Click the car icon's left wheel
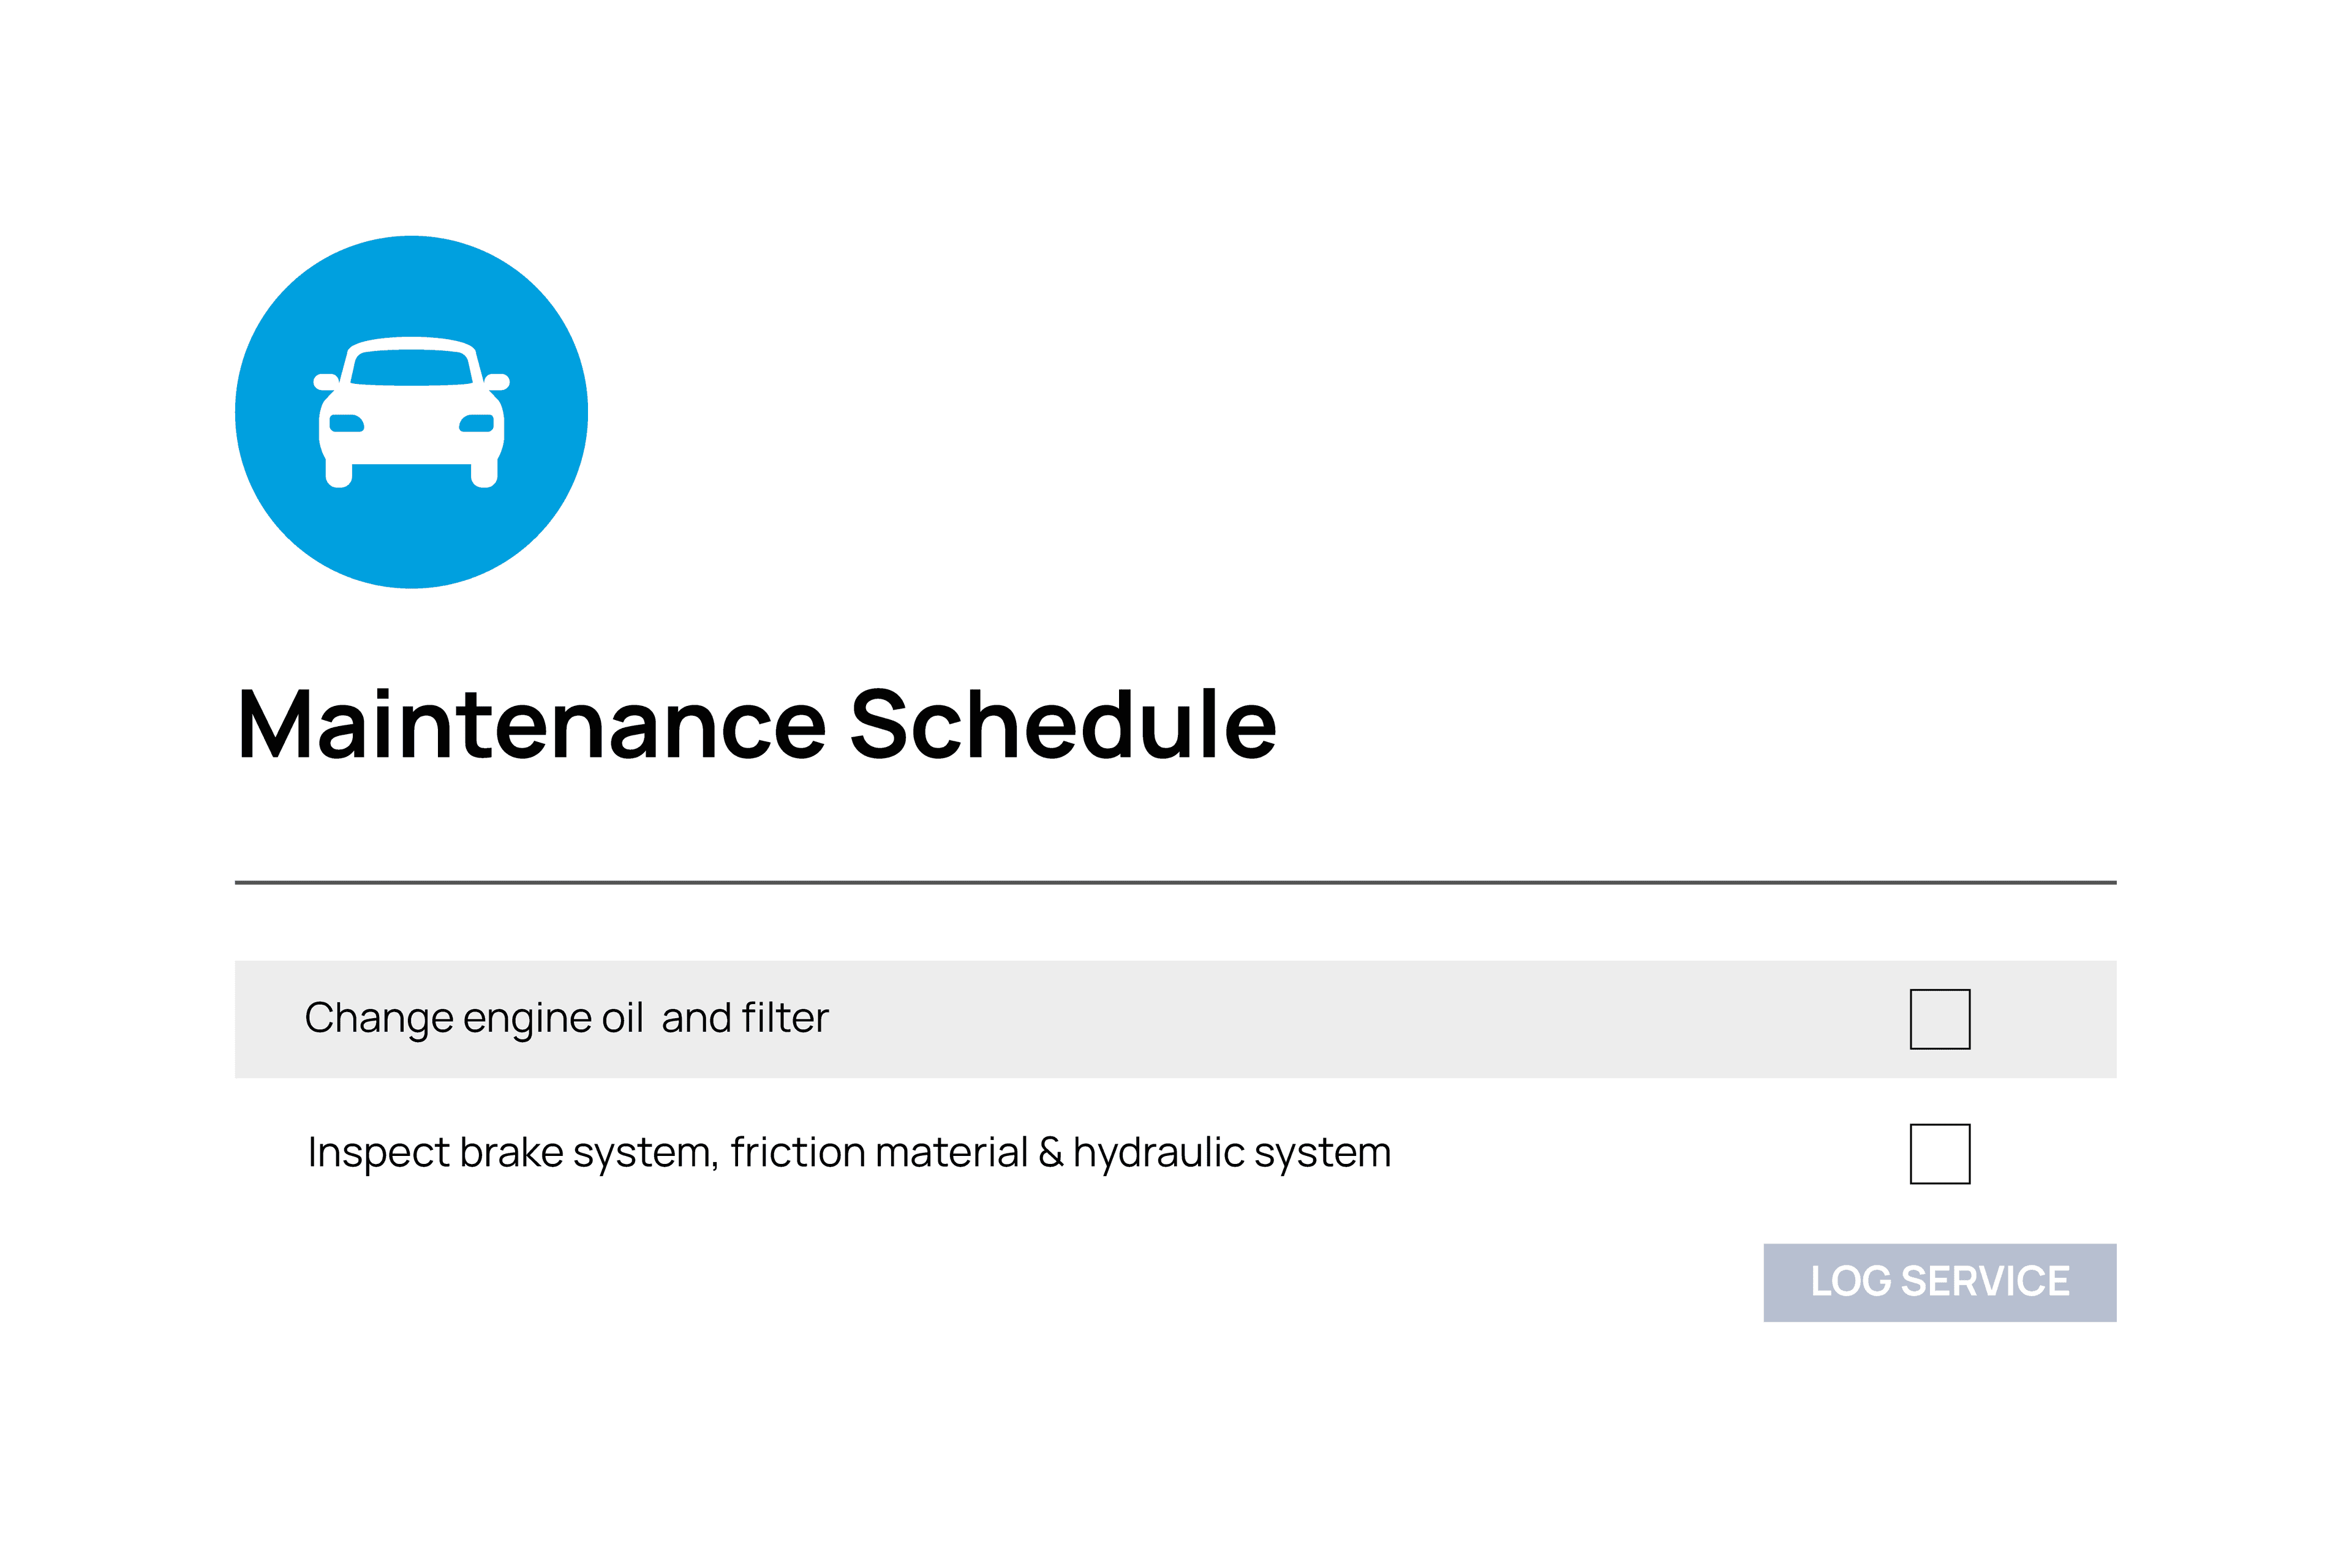The height and width of the screenshot is (1568, 2352). (339, 476)
